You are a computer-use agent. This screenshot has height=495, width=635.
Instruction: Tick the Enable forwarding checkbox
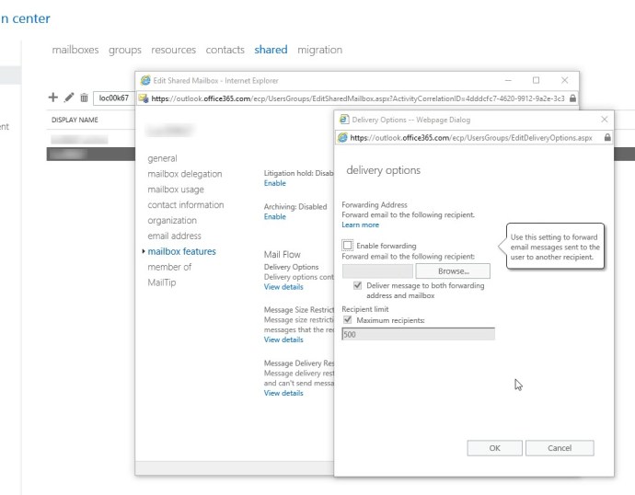click(347, 246)
